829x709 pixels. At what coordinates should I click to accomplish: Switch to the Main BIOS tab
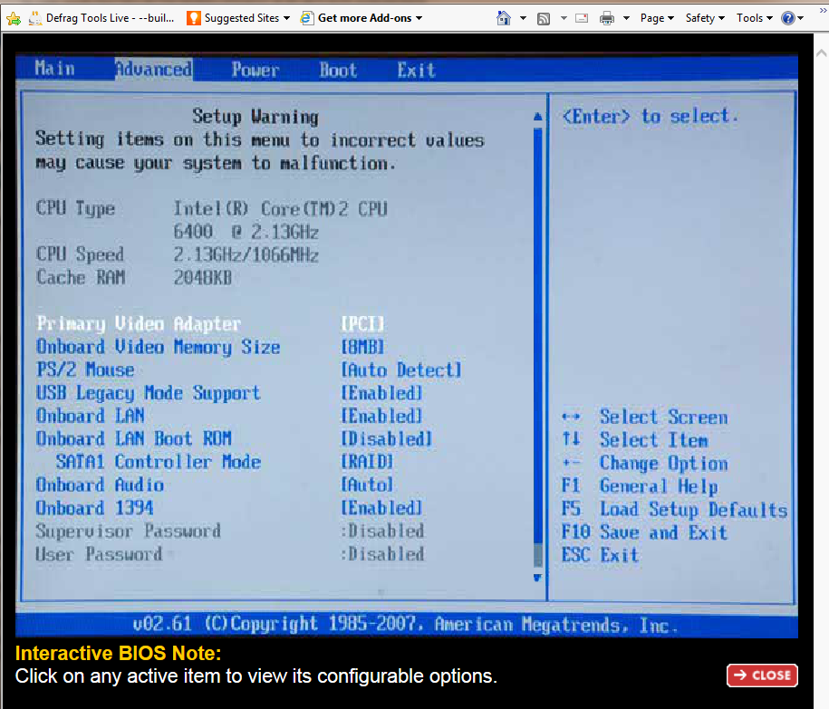pyautogui.click(x=54, y=69)
